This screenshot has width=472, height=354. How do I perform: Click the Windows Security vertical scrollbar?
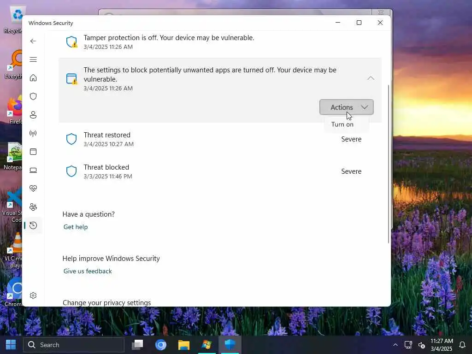point(389,164)
